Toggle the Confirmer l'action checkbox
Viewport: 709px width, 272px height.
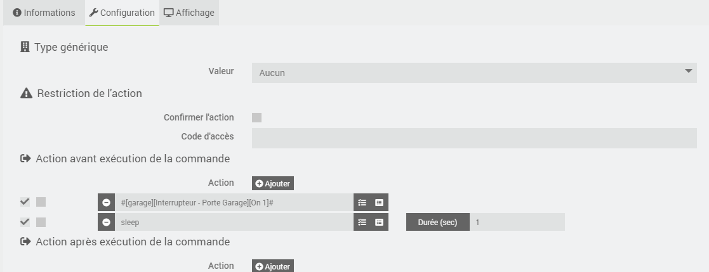257,118
